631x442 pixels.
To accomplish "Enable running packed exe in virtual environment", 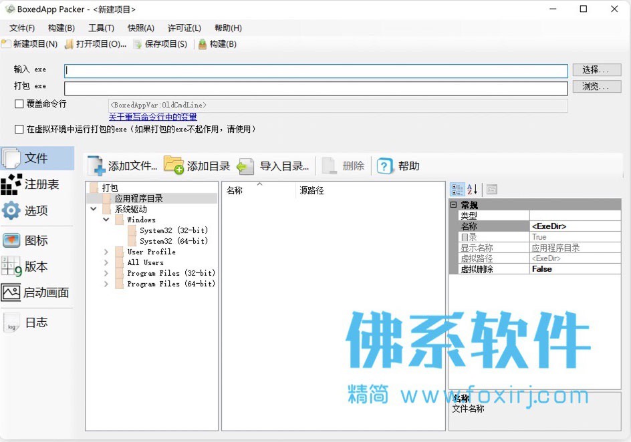I will pos(19,130).
